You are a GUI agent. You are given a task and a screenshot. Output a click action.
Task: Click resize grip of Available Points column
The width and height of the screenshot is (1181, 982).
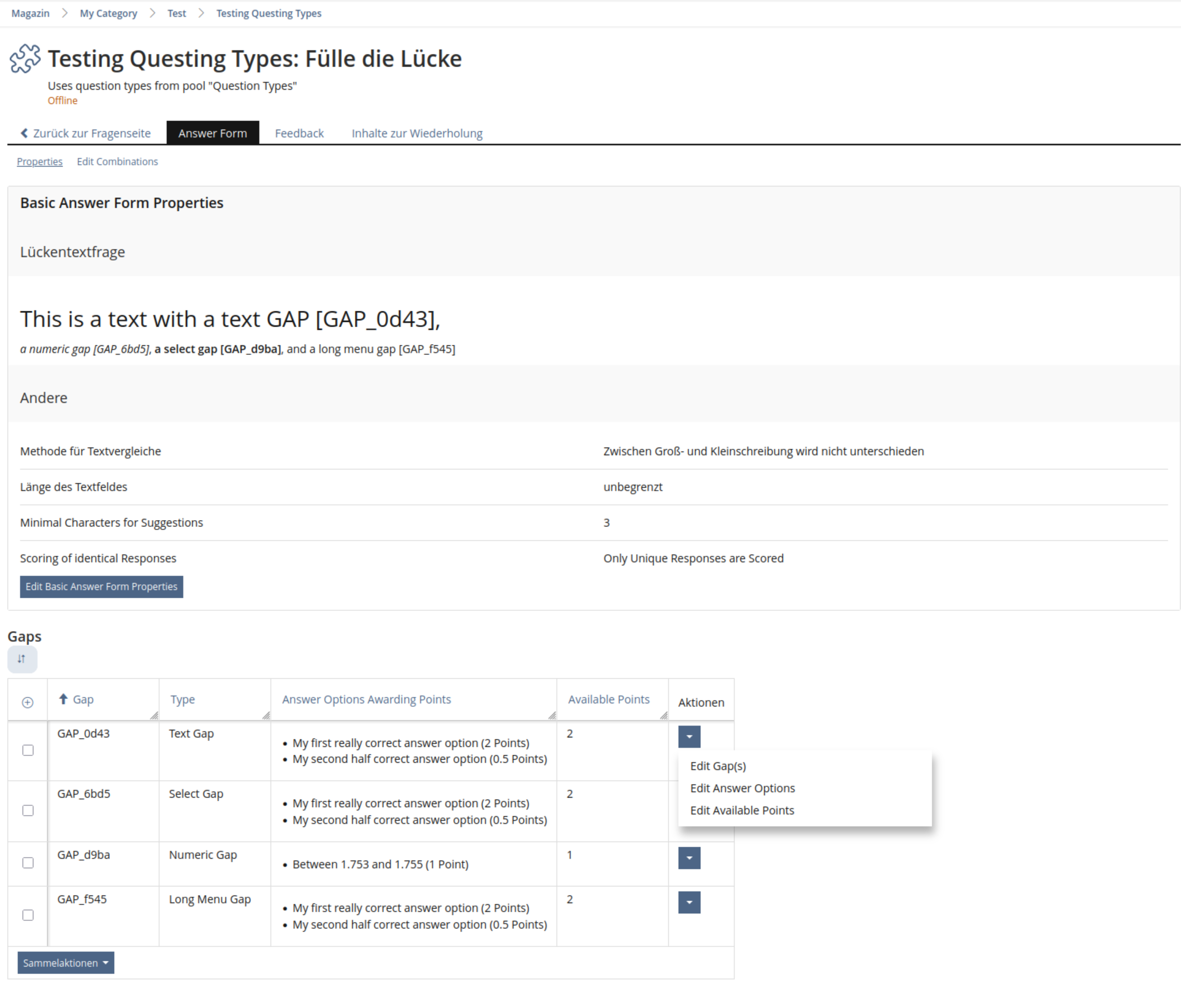coord(663,715)
